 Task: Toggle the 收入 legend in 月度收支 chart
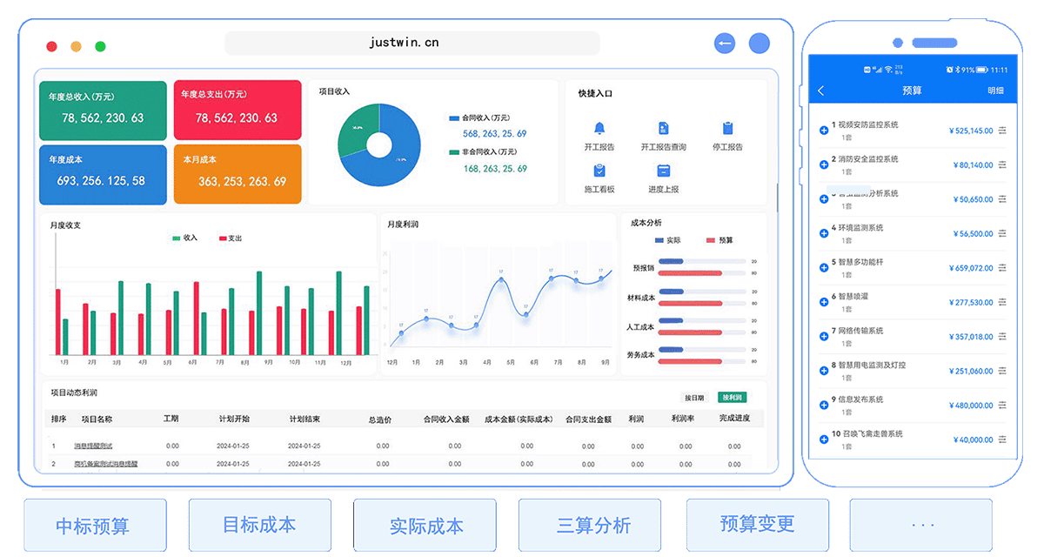coord(185,238)
